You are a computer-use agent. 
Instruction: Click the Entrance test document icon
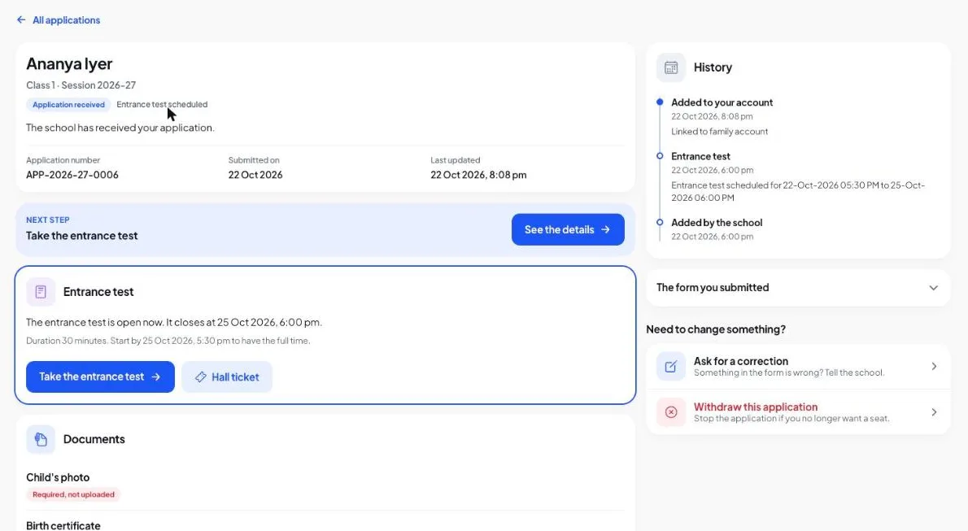point(41,291)
